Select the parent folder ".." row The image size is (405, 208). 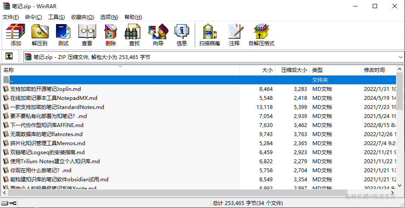tap(199, 80)
